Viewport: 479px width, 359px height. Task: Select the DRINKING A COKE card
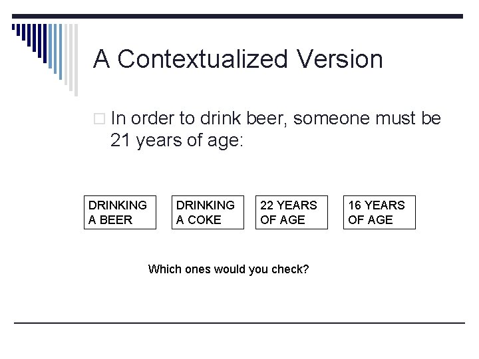click(206, 212)
